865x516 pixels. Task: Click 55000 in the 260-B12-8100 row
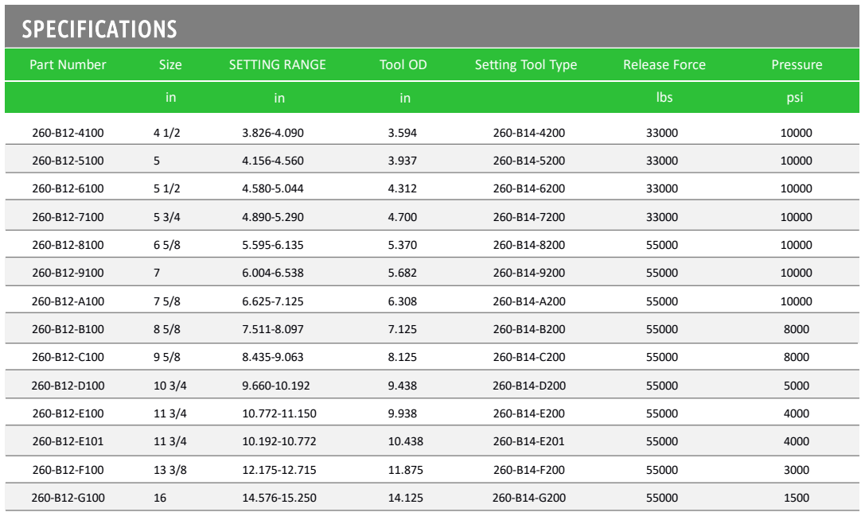coord(662,245)
